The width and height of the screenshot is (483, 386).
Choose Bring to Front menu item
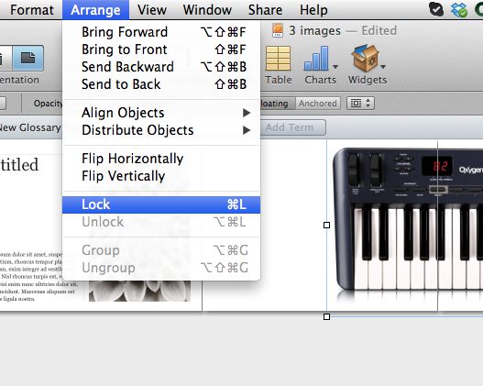[x=161, y=50]
